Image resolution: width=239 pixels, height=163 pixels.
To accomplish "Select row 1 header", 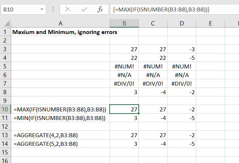I will click(x=5, y=32).
